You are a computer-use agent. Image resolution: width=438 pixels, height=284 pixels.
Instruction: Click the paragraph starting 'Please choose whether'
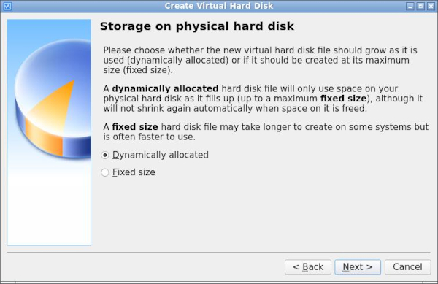260,60
